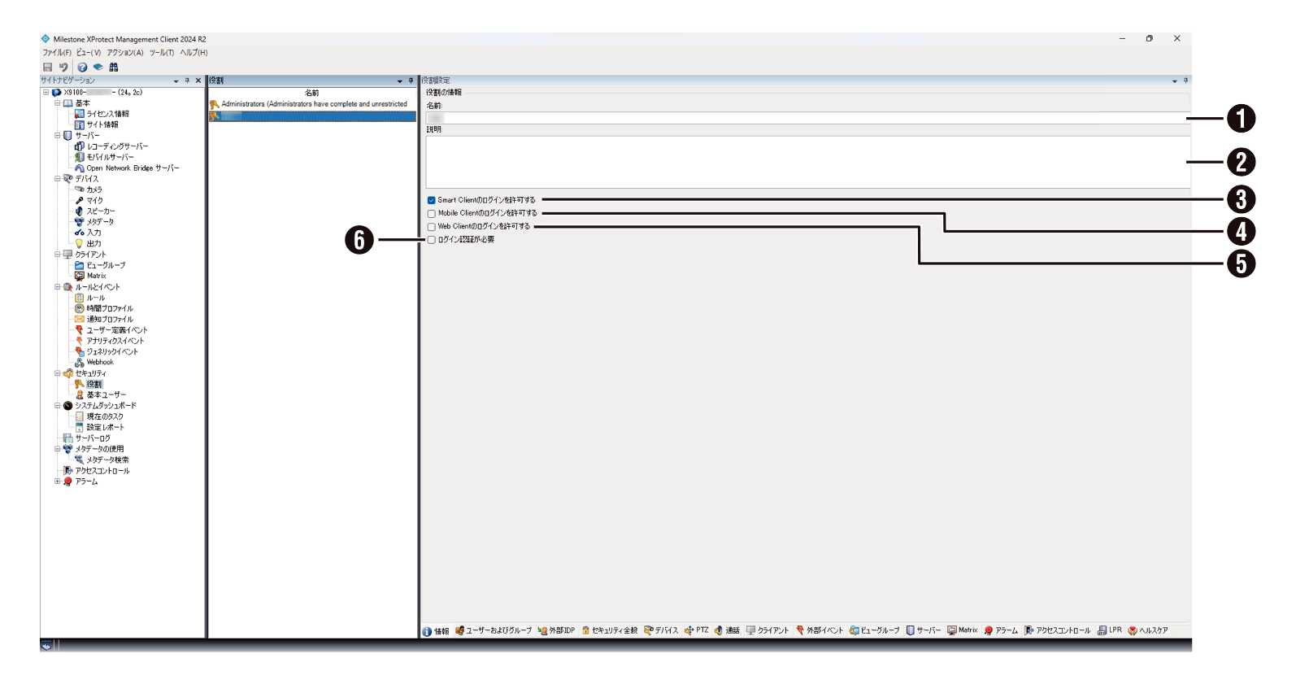Click the binoculars search icon in toolbar
Viewport: 1296px width, 684px height.
[x=114, y=68]
